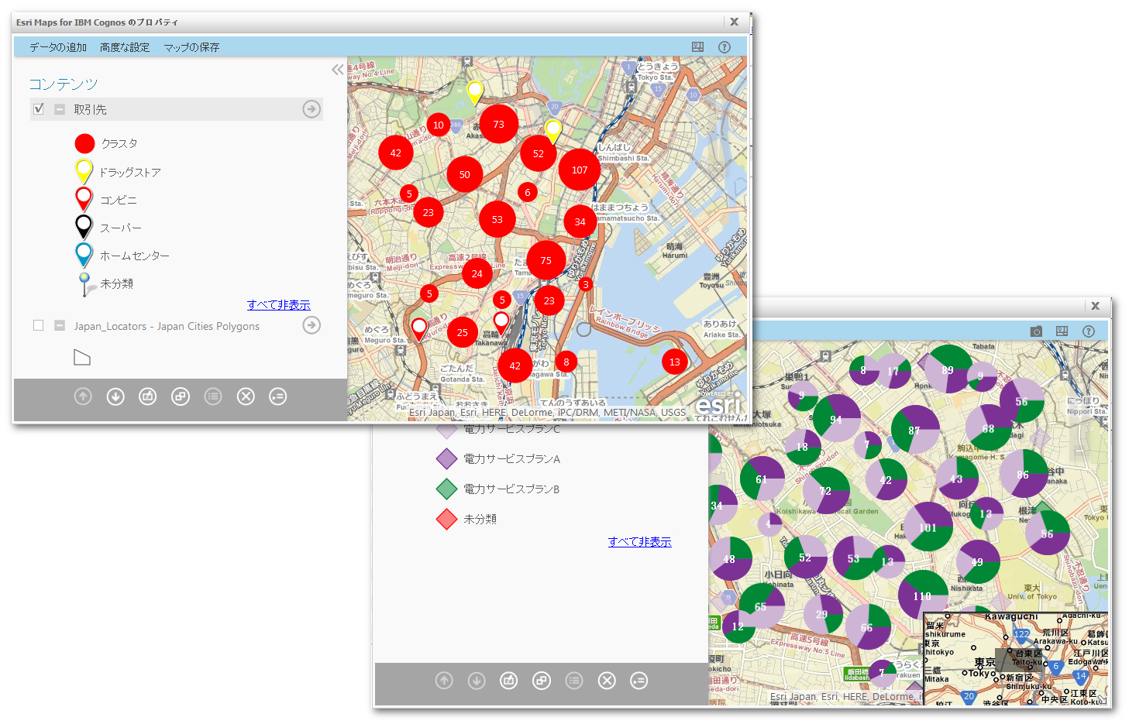Viewport: 1129px width, 724px height.
Task: Click the pie chart cluster labeled 110
Action: [x=923, y=595]
